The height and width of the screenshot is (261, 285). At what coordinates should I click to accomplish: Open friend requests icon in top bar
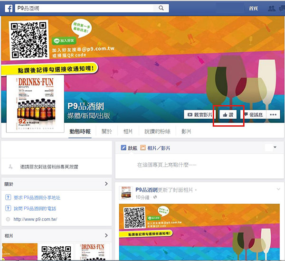click(x=272, y=9)
